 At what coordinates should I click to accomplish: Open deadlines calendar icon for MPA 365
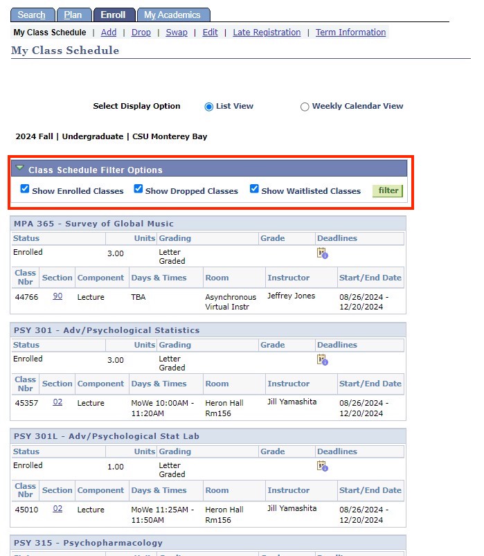pos(322,253)
